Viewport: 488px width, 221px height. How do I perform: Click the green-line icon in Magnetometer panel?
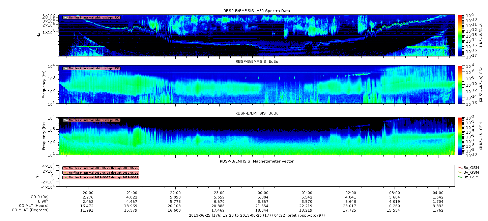[65, 177]
